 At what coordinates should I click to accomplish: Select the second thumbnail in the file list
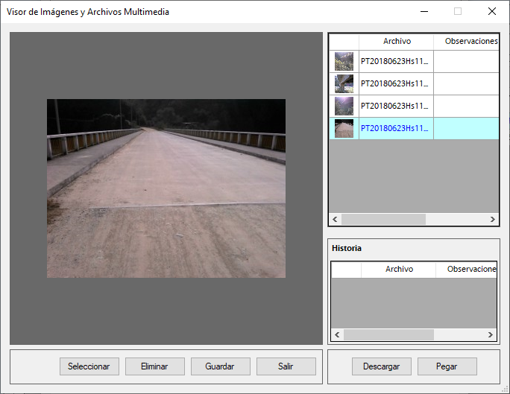point(344,84)
